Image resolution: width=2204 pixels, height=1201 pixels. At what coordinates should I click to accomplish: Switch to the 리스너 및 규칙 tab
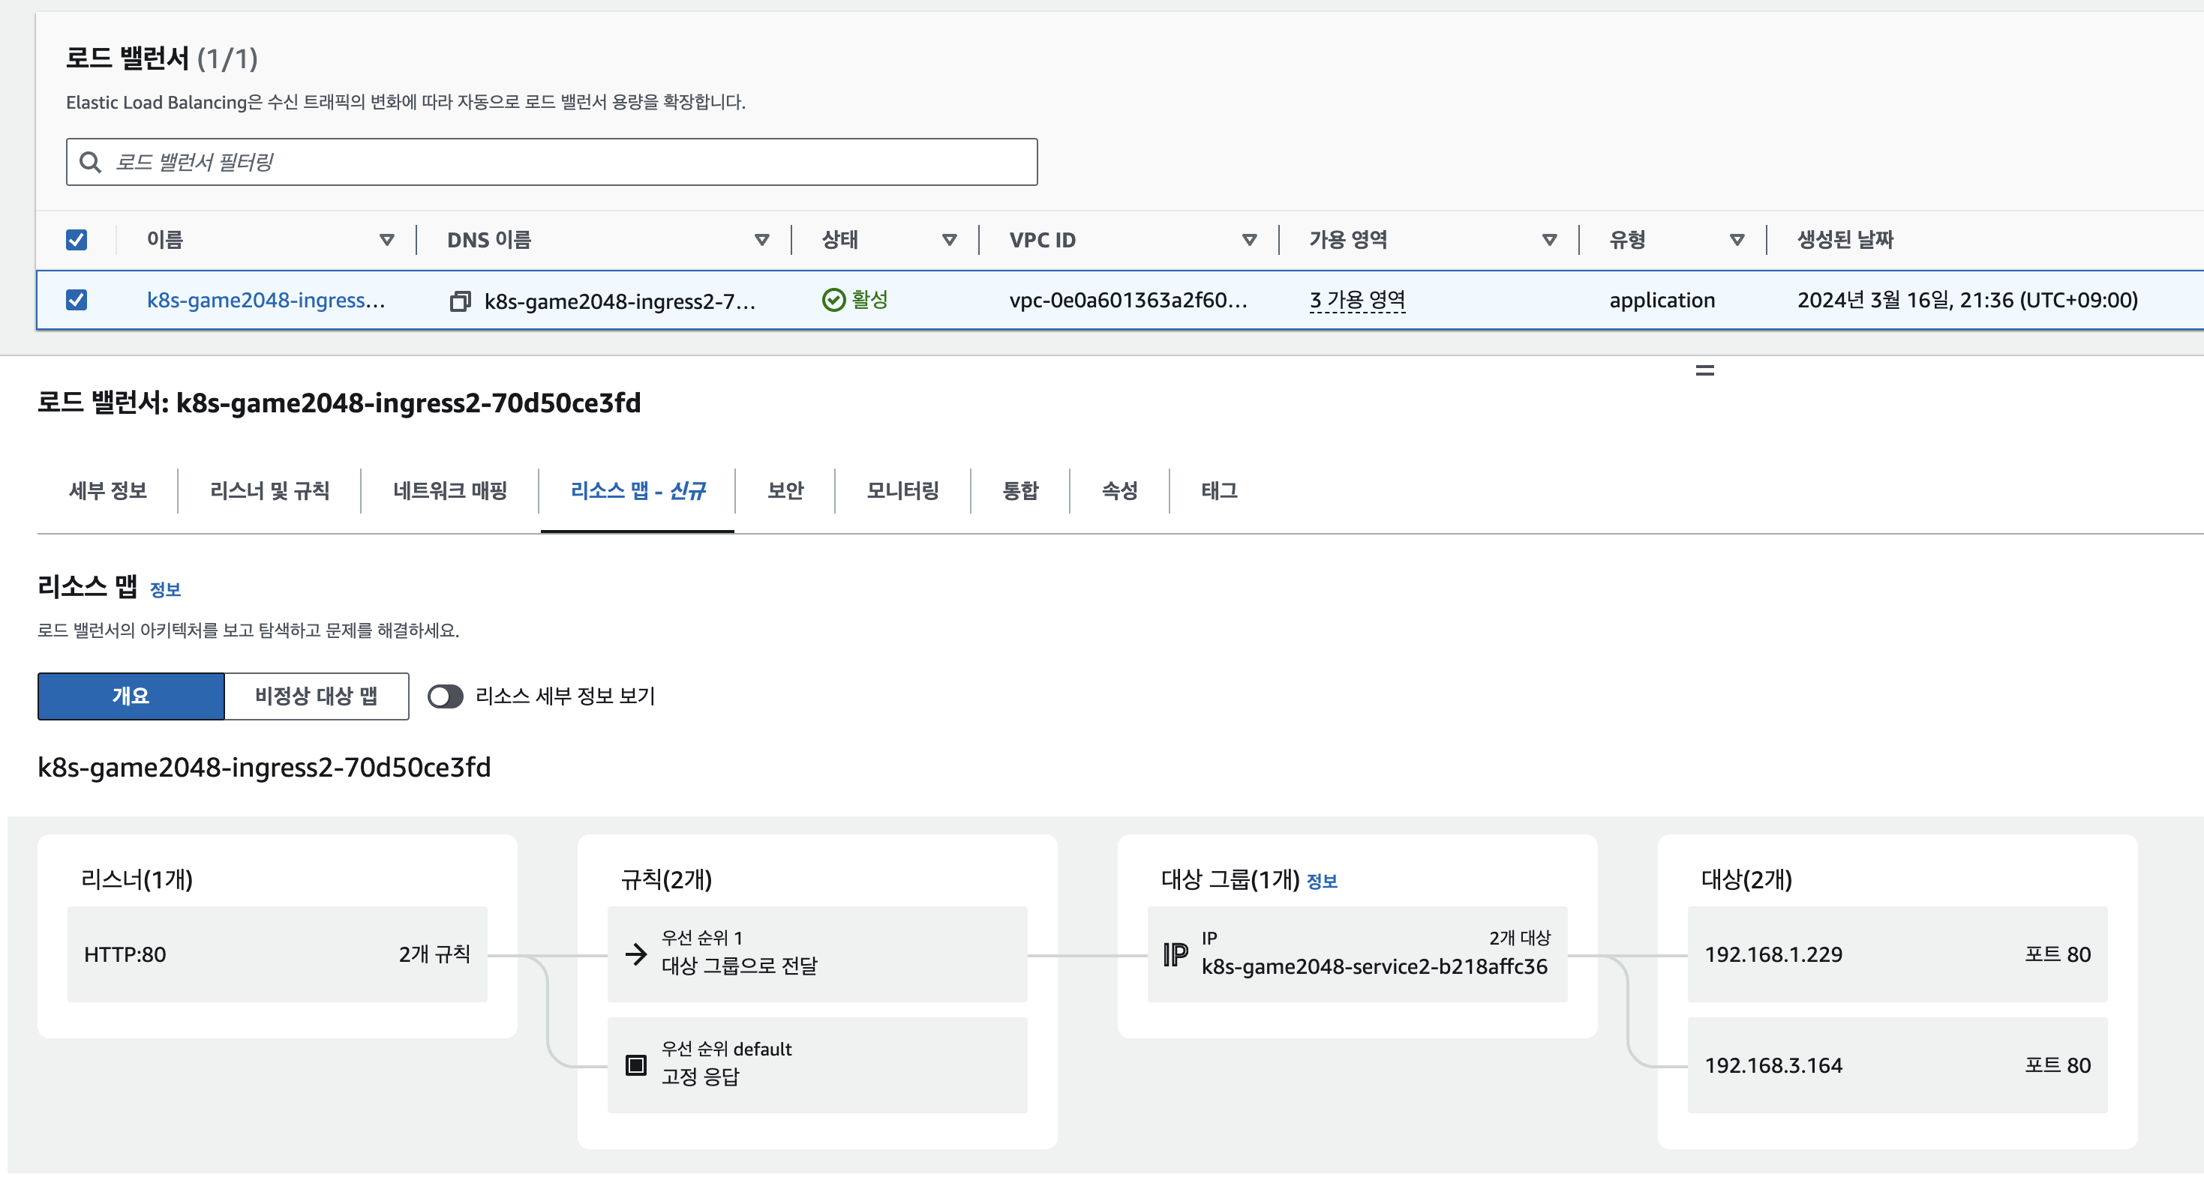pyautogui.click(x=269, y=490)
